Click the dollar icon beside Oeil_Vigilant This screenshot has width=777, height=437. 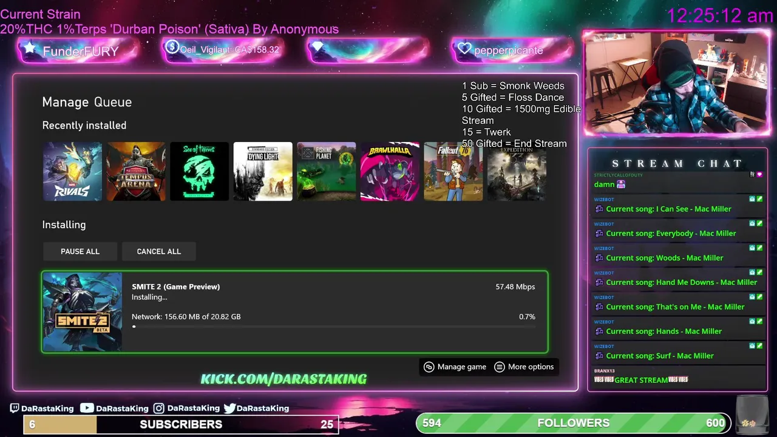pyautogui.click(x=172, y=47)
